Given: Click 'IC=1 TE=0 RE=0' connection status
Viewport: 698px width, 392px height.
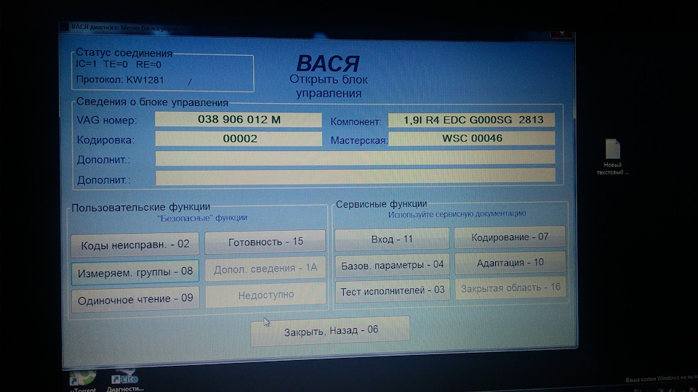Looking at the screenshot, I should (x=119, y=65).
